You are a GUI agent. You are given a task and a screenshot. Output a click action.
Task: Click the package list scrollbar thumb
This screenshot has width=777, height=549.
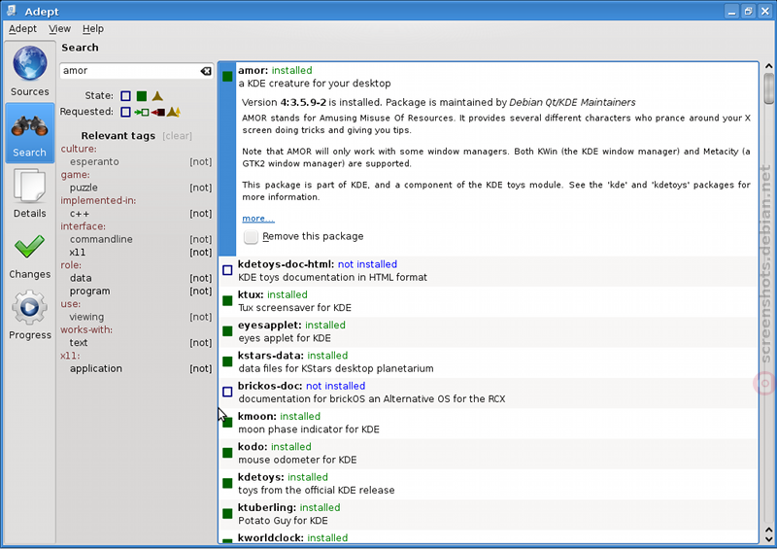768,88
